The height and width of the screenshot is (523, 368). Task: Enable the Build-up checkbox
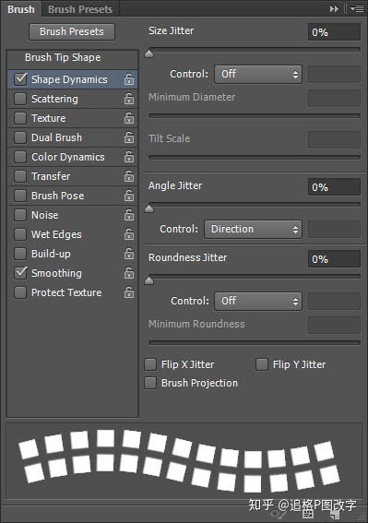[x=20, y=254]
